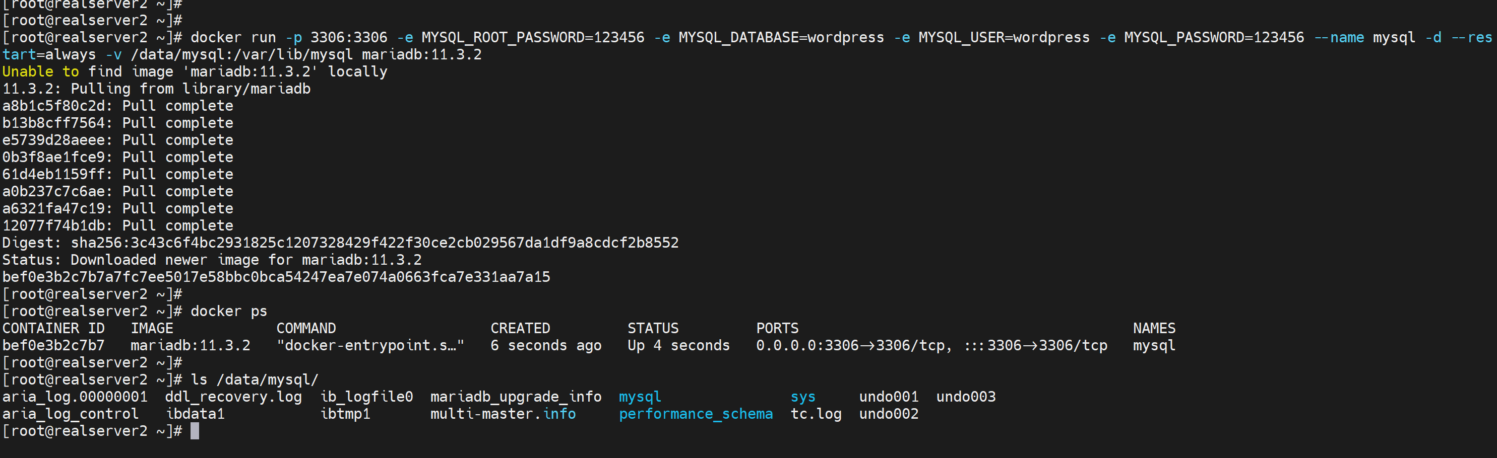Click the 'PORTS' column header
The height and width of the screenshot is (458, 1497).
coord(777,328)
